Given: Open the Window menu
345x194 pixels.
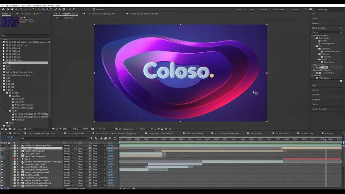Looking at the screenshot, I should click(x=51, y=6).
